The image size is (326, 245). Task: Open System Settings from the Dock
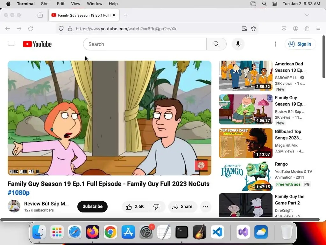(x=146, y=232)
